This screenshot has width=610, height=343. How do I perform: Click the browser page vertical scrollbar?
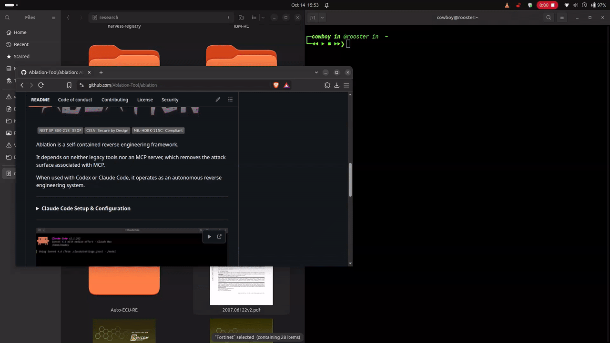tap(350, 180)
